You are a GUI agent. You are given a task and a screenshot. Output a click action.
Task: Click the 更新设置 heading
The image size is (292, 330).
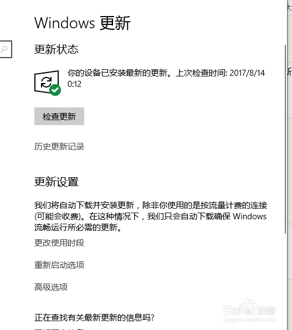[x=57, y=182]
